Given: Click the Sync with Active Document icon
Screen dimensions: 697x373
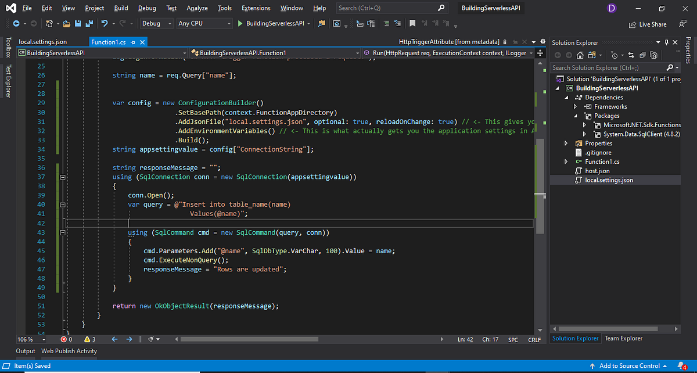Looking at the screenshot, I should click(631, 54).
